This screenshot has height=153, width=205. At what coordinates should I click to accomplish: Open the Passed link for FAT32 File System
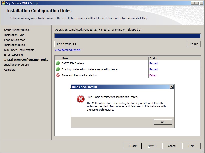154,63
